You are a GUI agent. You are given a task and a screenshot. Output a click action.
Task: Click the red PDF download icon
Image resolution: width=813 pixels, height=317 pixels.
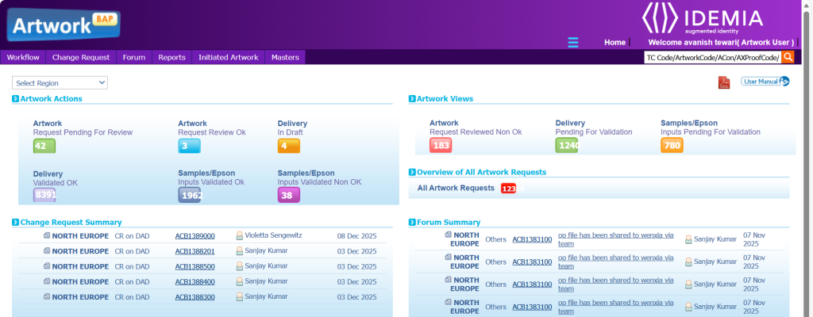click(724, 82)
